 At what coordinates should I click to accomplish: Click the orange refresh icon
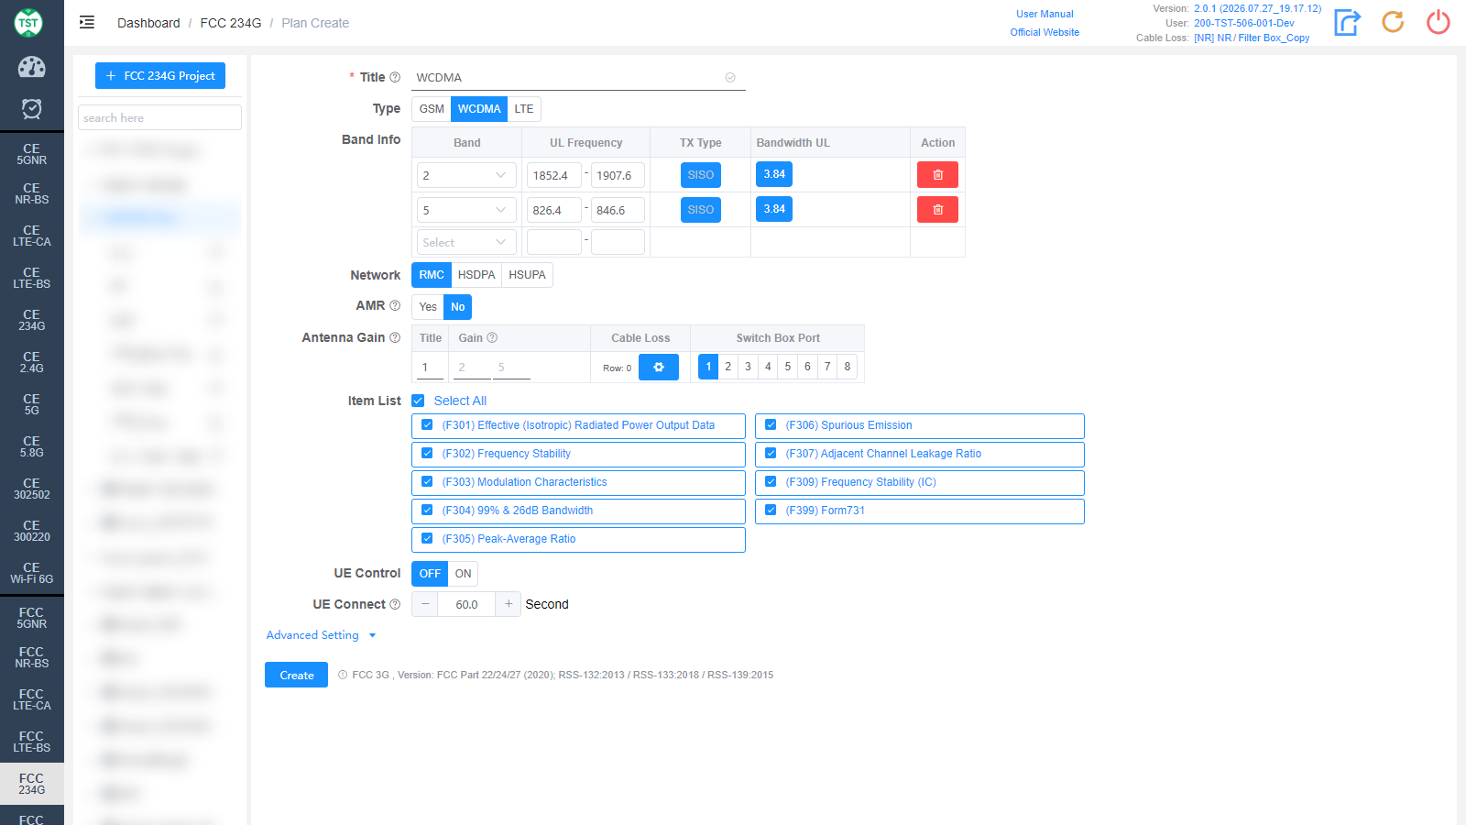[x=1393, y=22]
